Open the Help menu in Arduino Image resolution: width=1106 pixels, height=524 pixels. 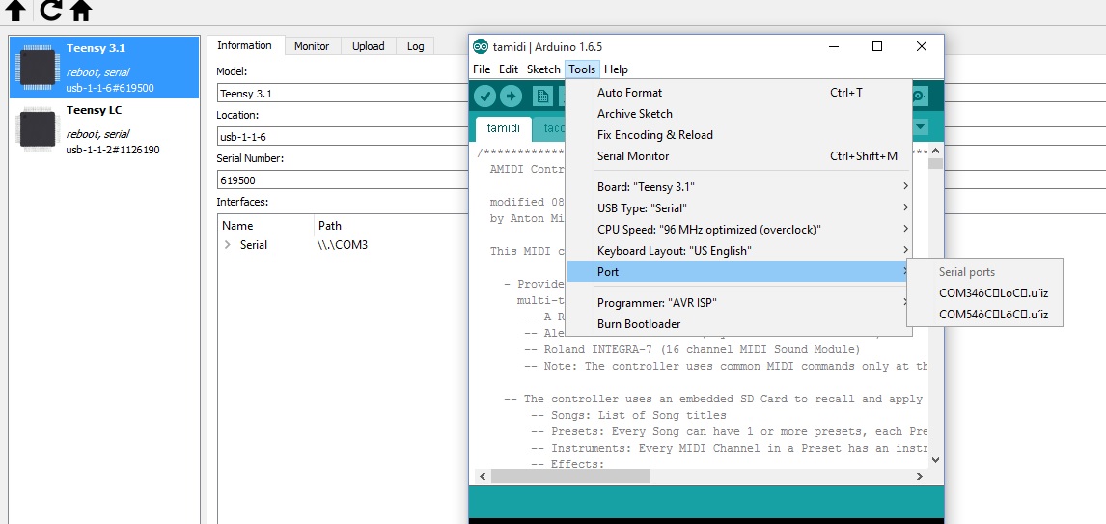(x=616, y=69)
